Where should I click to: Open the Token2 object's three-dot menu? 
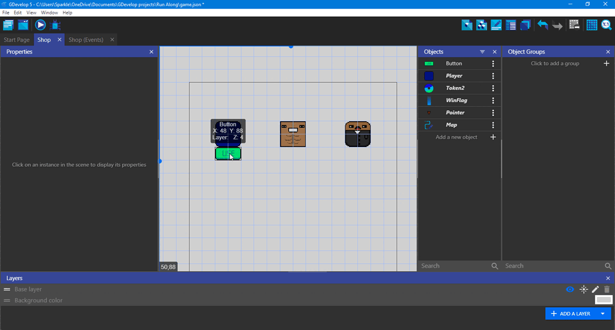(493, 88)
